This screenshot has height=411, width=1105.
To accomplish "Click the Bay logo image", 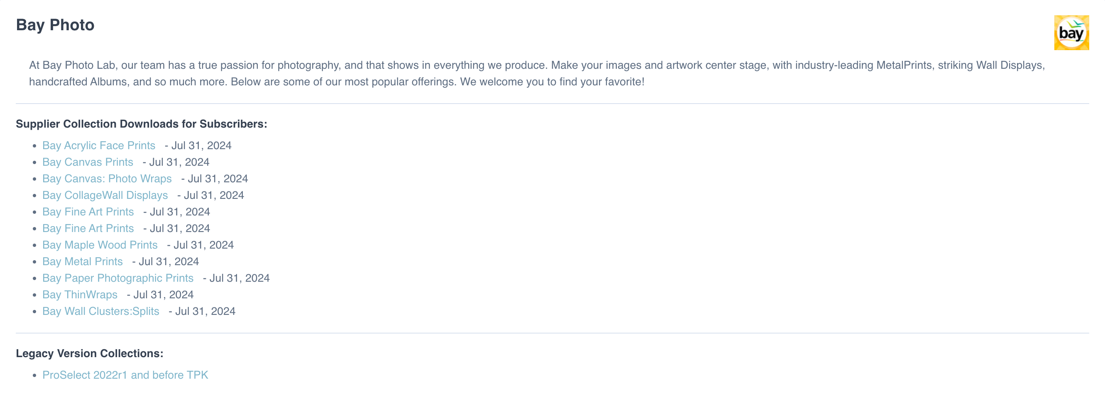I will coord(1071,33).
